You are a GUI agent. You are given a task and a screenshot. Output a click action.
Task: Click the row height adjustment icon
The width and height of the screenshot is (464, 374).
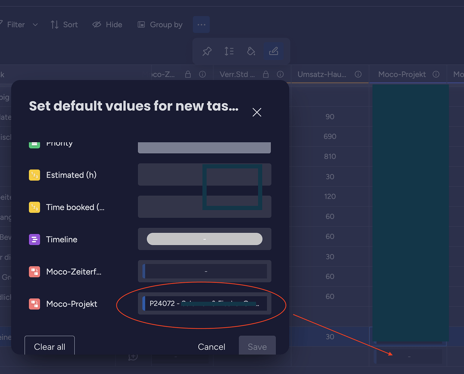[x=229, y=51]
